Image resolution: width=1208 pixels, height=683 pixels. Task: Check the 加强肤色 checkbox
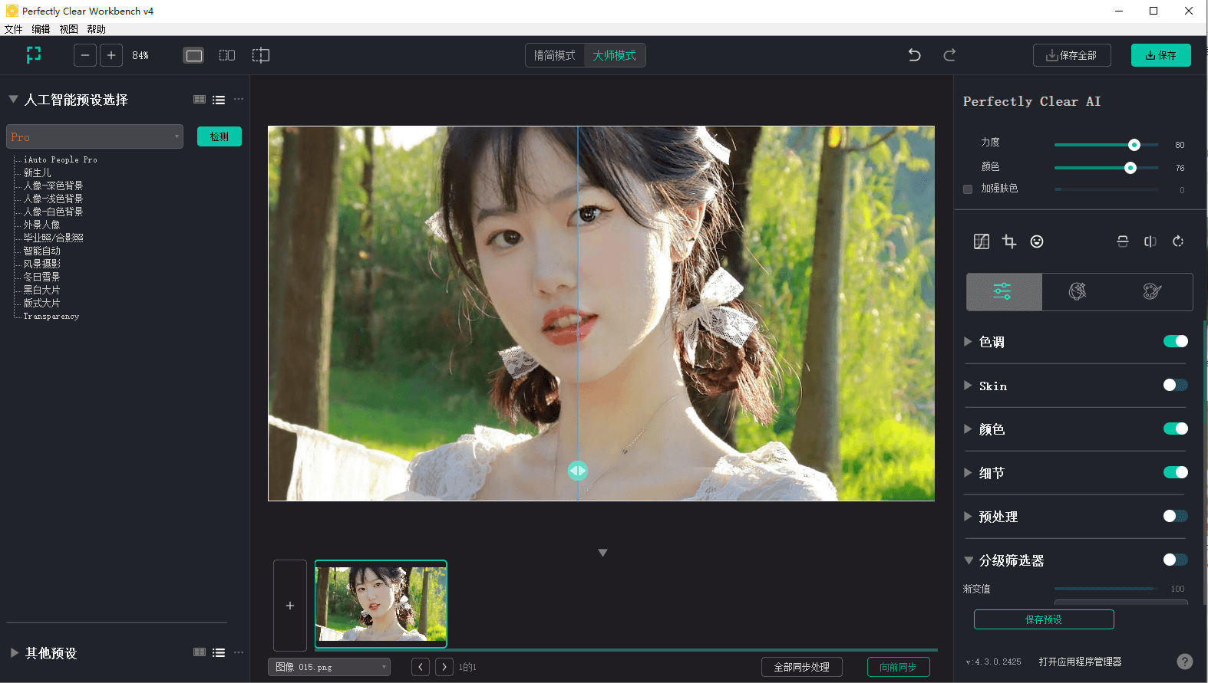tap(968, 189)
